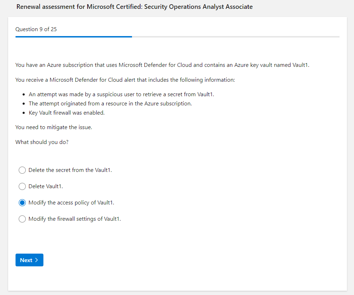Pick the 'Modify the firewall settings' radio button
This screenshot has height=295, width=354.
(x=22, y=219)
